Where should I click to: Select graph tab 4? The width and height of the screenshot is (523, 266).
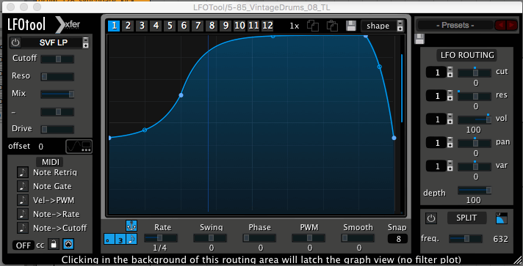point(156,26)
